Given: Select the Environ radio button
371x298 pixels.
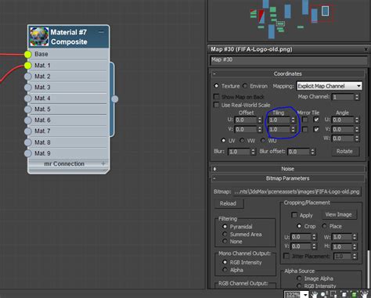Looking at the screenshot, I should [x=245, y=85].
